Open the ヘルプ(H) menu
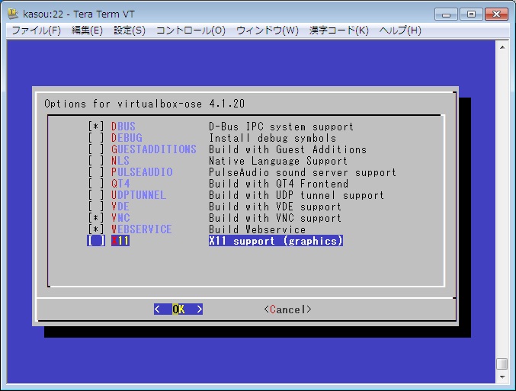Image resolution: width=516 pixels, height=391 pixels. (x=400, y=30)
